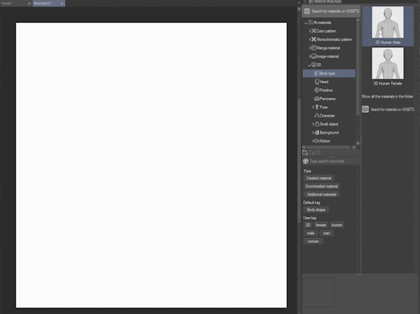Toggle the human user tag
This screenshot has width=420, height=314.
coord(337,225)
